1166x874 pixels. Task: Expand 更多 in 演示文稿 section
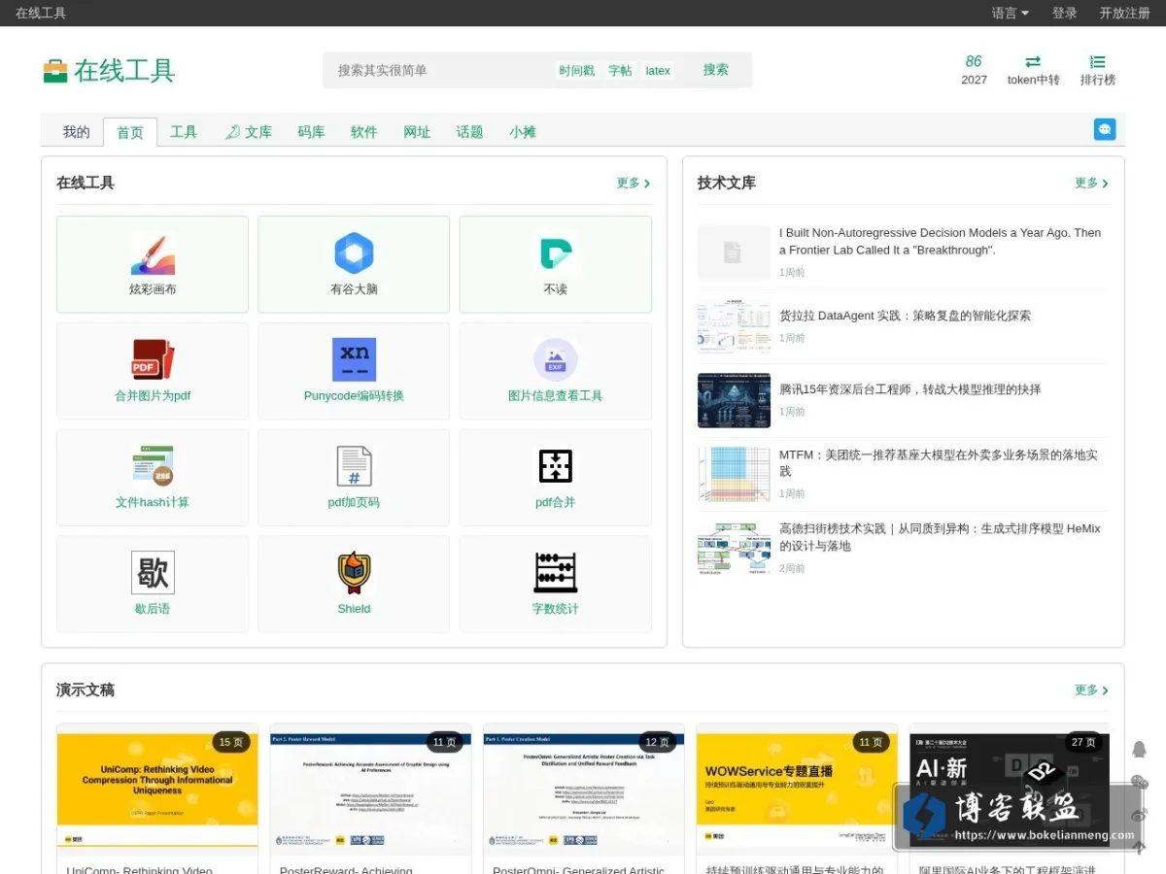(x=1092, y=689)
